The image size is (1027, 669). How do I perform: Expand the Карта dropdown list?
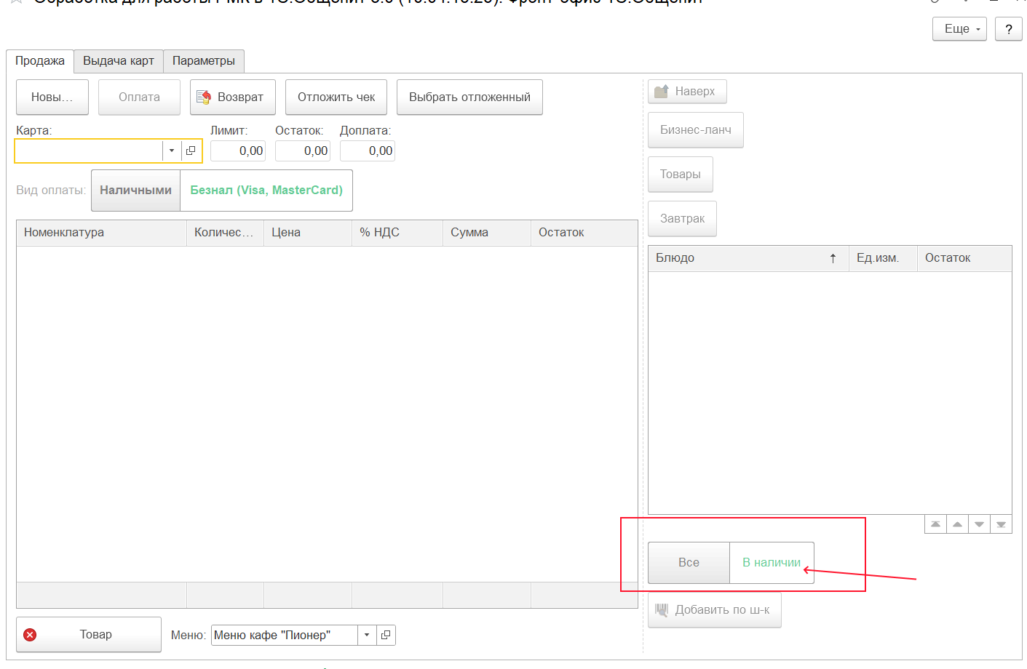click(x=172, y=151)
